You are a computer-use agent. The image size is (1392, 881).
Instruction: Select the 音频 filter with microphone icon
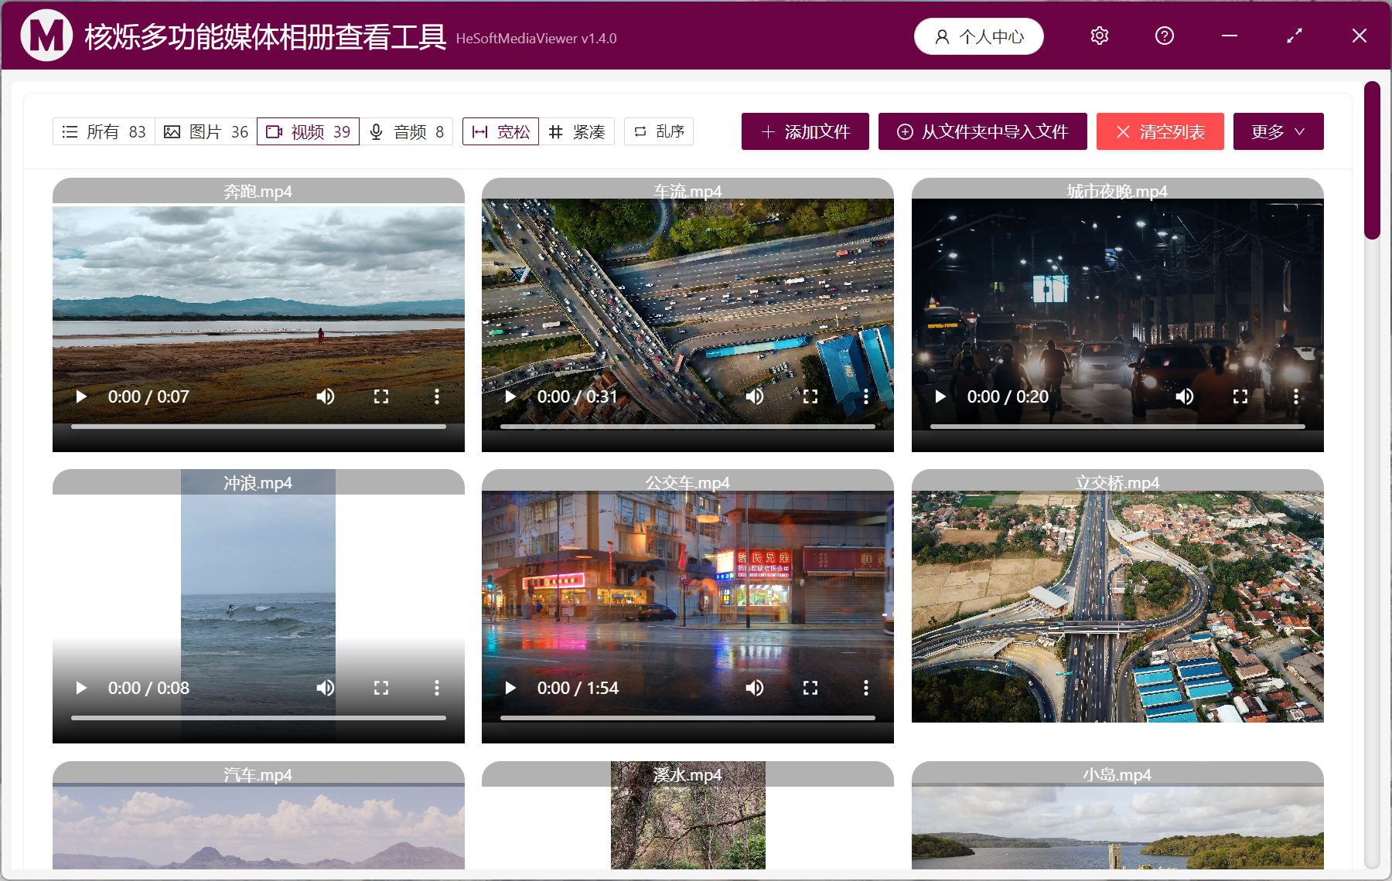[408, 131]
